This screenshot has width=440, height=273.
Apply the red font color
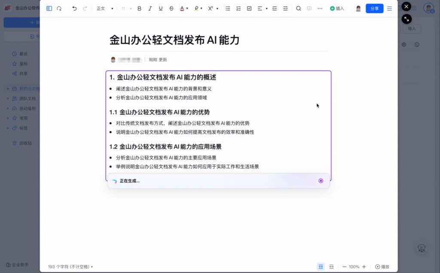tap(182, 9)
